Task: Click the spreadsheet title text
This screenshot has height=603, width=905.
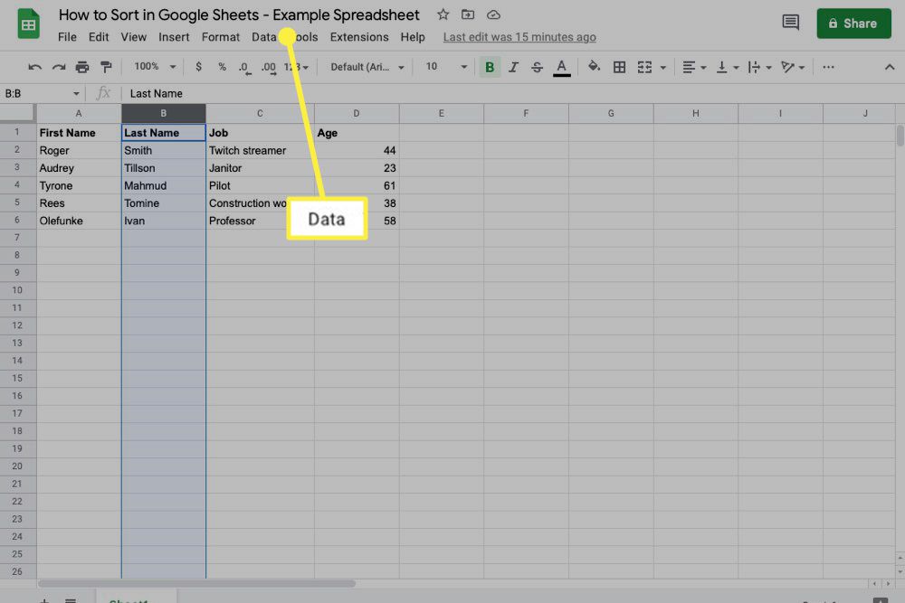Action: coord(239,15)
